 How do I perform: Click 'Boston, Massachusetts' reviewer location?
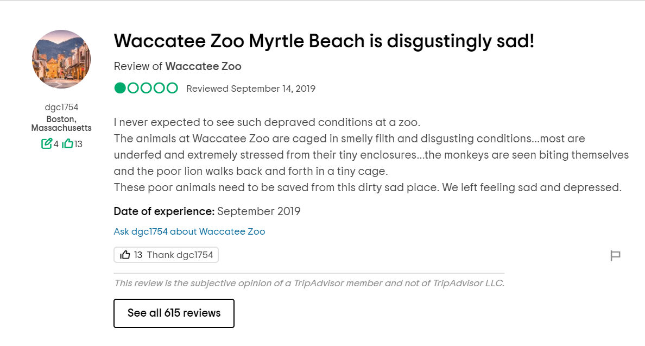(x=61, y=124)
